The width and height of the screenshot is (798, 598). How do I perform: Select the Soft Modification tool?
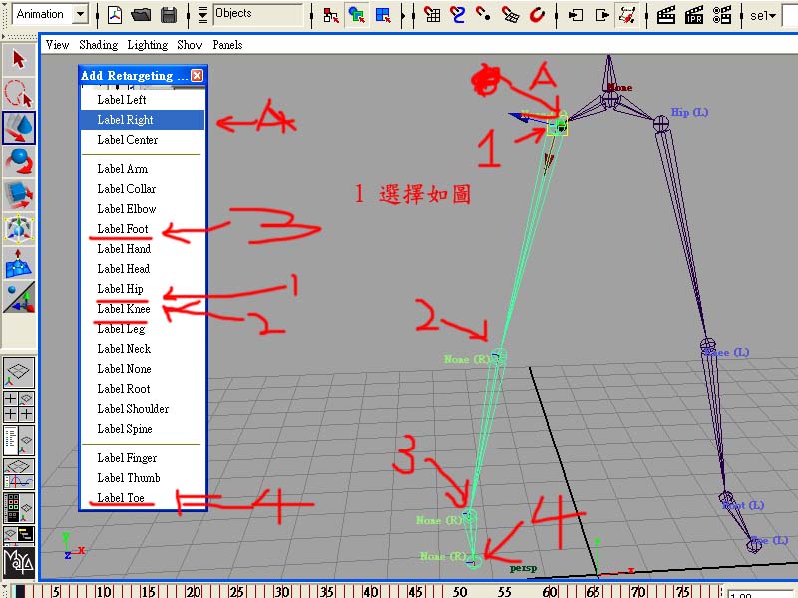pos(19,263)
